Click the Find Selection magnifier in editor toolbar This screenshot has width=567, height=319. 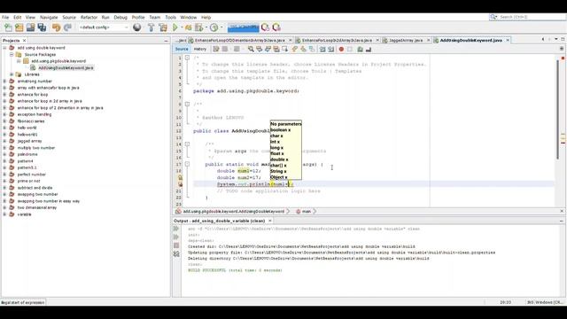251,50
